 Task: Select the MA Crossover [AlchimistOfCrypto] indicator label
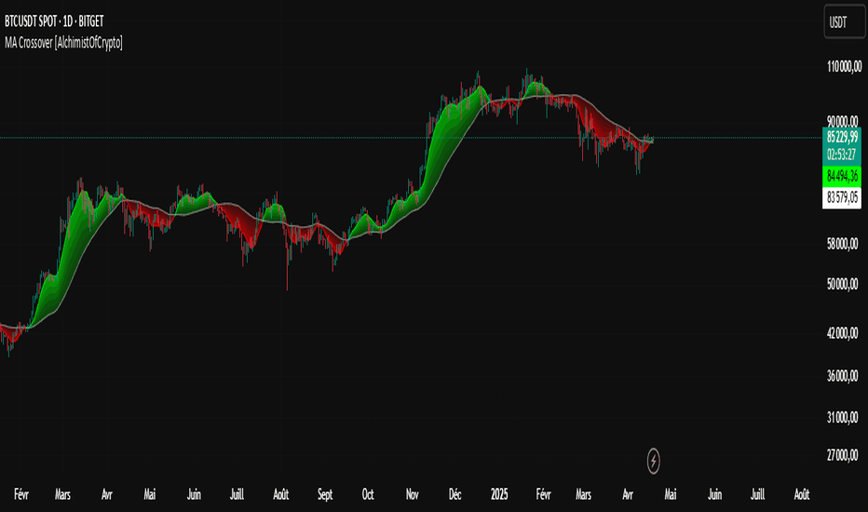tap(63, 43)
